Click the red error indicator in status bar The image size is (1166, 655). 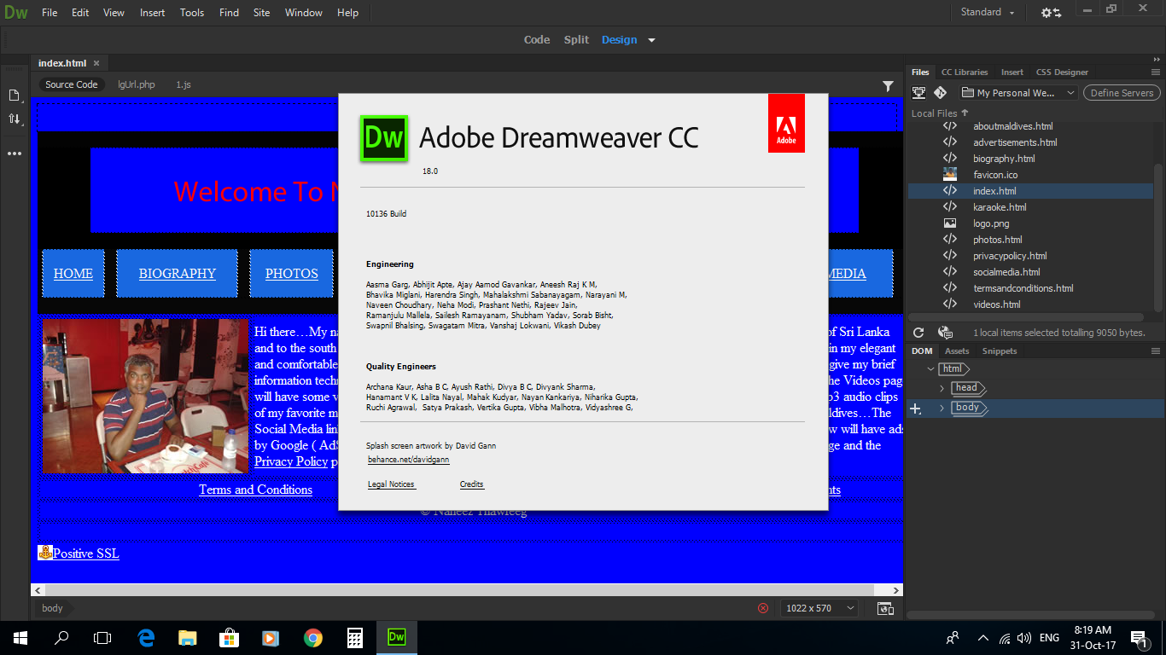tap(763, 608)
